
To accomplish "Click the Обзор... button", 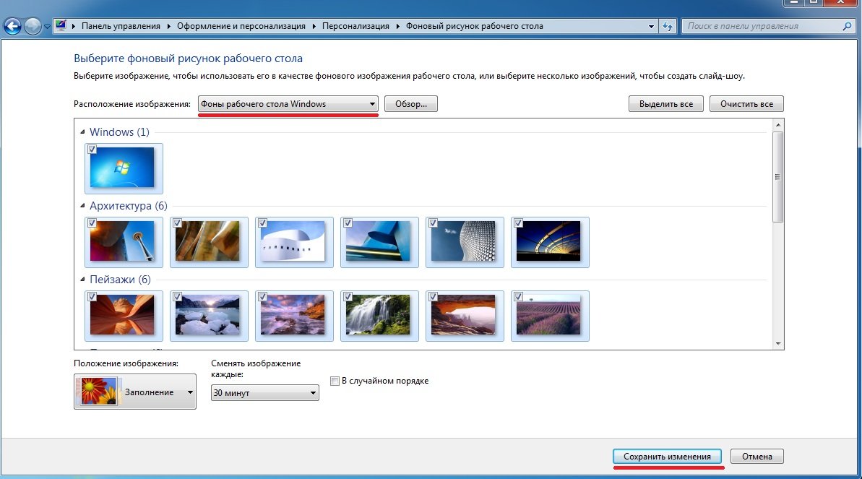I will [410, 104].
